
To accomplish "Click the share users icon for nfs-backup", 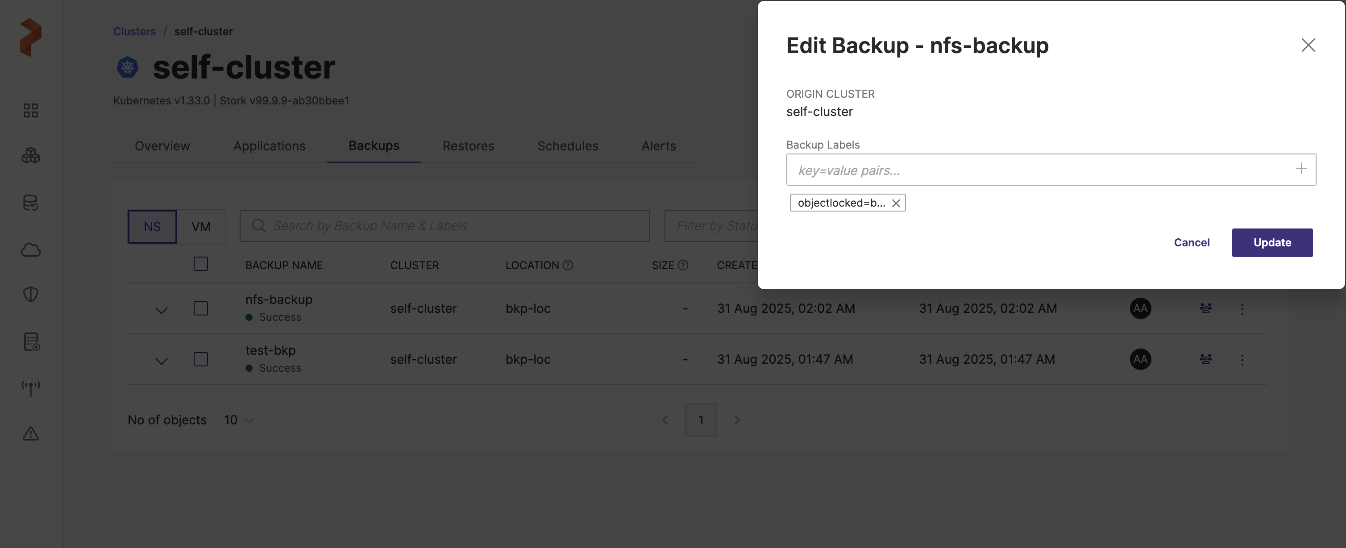I will pos(1205,308).
